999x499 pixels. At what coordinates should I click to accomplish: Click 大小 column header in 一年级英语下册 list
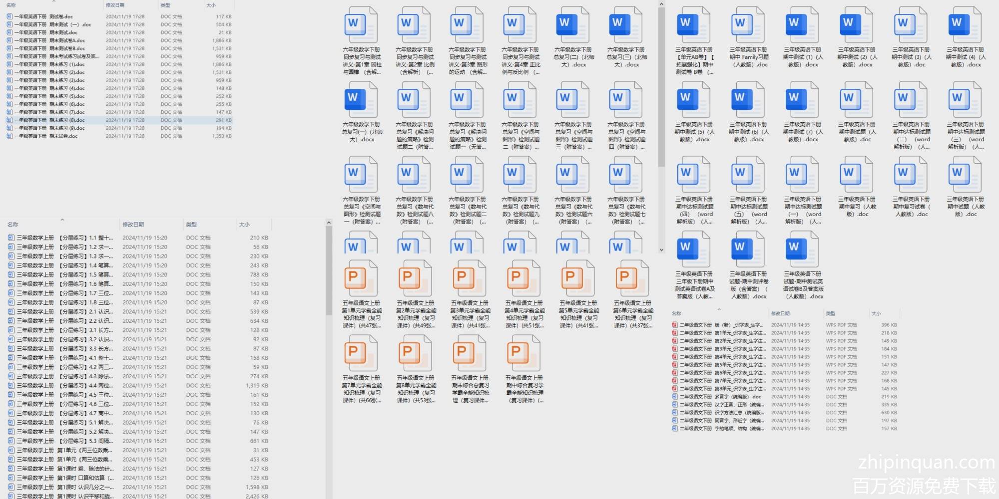211,5
